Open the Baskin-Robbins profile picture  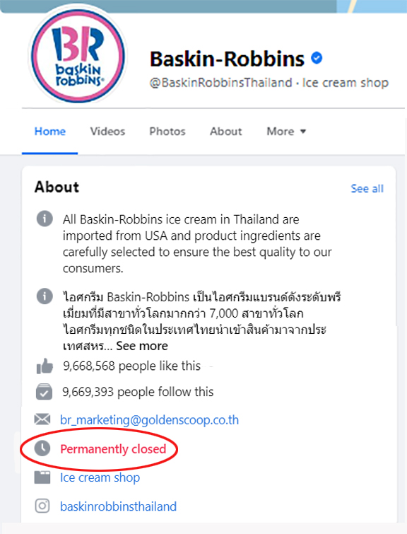point(78,55)
